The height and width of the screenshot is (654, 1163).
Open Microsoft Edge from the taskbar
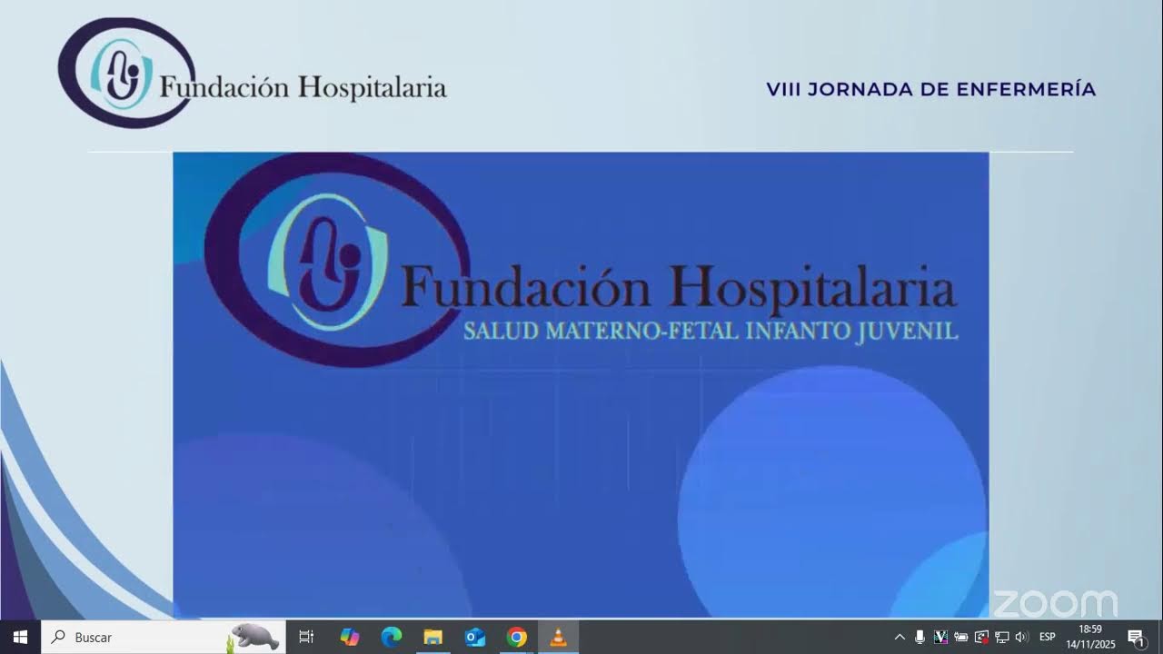pyautogui.click(x=392, y=637)
